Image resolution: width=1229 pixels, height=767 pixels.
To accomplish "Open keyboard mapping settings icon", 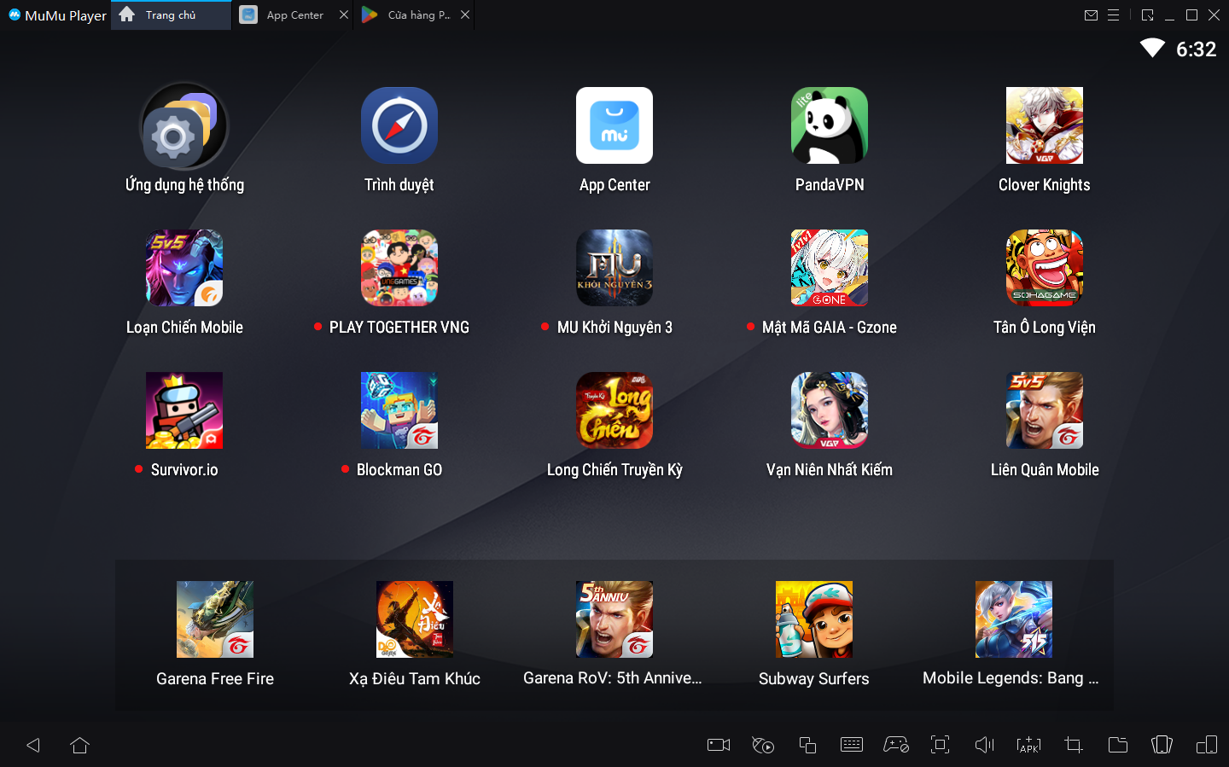I will click(851, 745).
